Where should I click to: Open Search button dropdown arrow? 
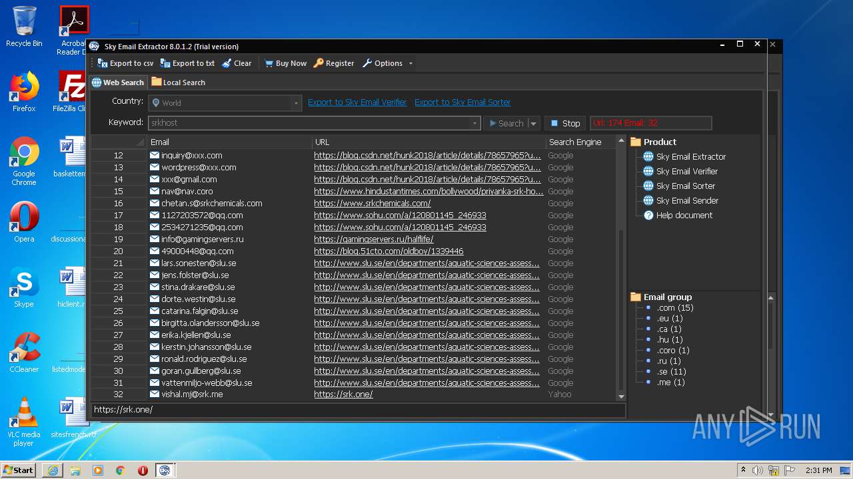(533, 123)
